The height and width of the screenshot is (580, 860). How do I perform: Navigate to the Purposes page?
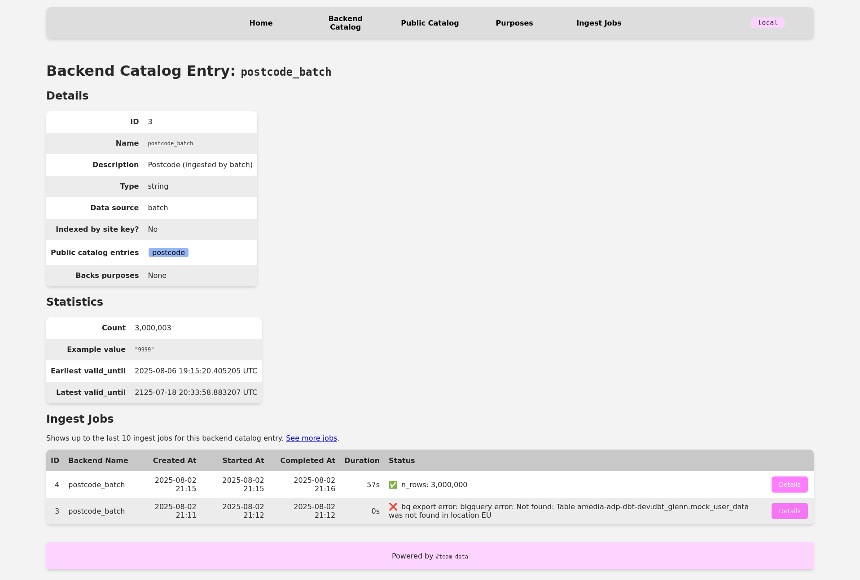pyautogui.click(x=514, y=23)
